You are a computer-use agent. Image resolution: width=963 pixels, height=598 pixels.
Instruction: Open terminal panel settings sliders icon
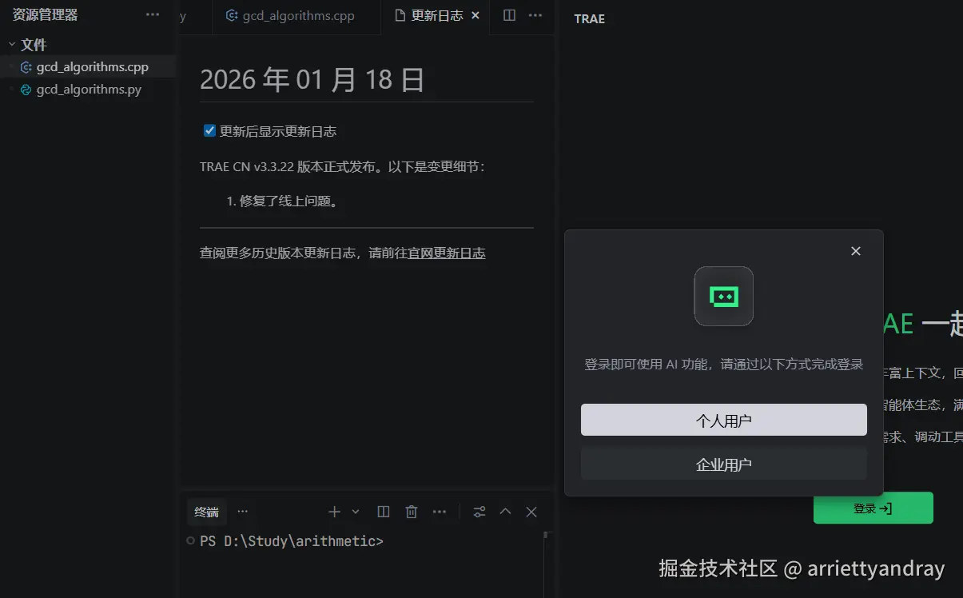click(x=480, y=512)
